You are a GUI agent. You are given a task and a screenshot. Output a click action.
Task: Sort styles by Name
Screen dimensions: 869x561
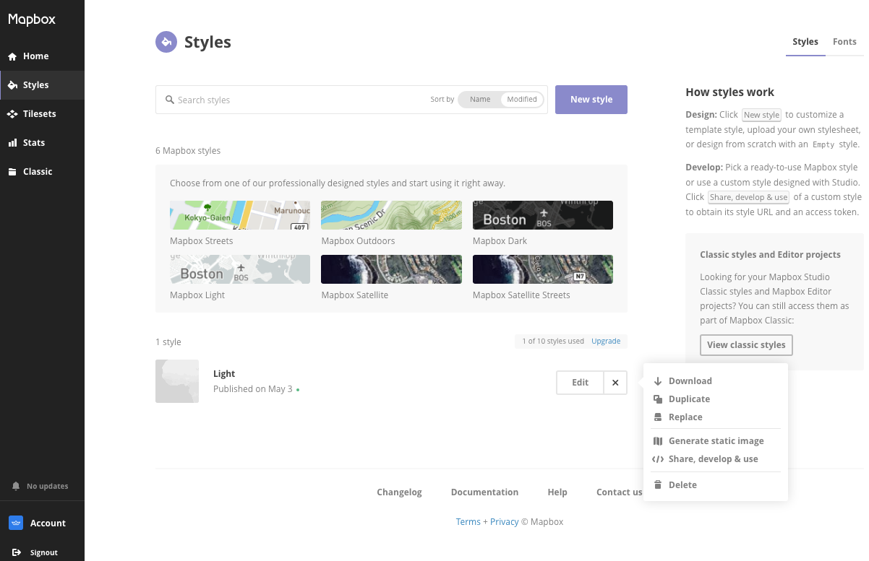[479, 99]
